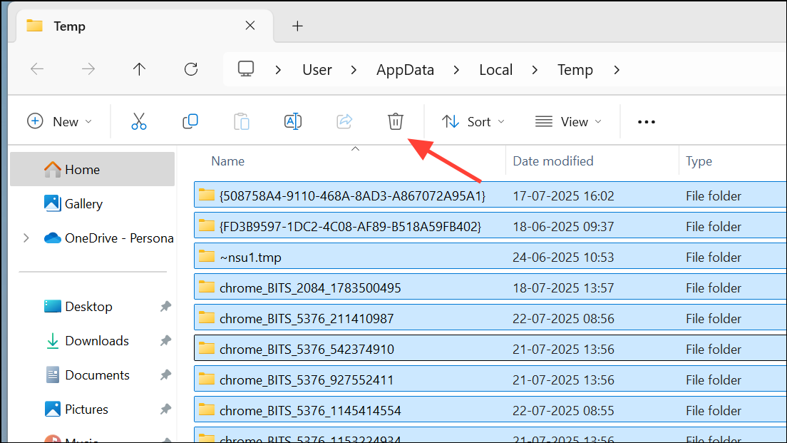Open the View options dropdown

(568, 121)
